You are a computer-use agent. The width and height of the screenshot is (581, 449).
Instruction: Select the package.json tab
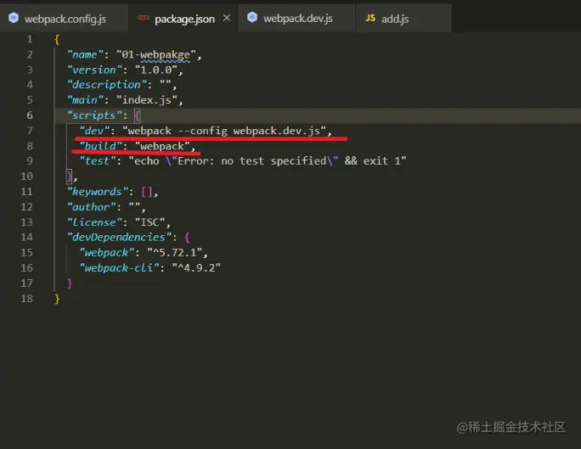(184, 19)
